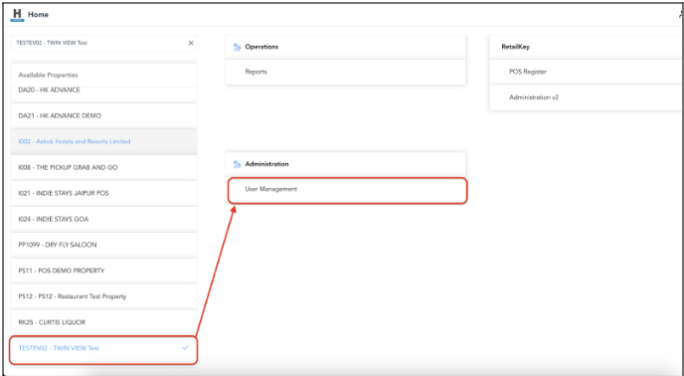Select PS12 - Restaurant Test Property
684x376 pixels.
click(x=103, y=296)
